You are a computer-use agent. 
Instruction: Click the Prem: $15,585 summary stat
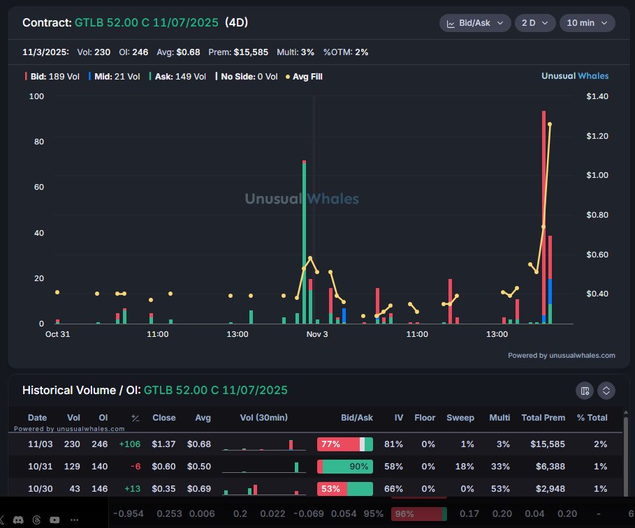(x=238, y=52)
